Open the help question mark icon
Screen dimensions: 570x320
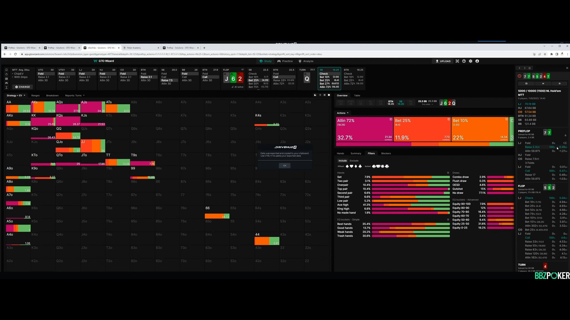tap(464, 61)
